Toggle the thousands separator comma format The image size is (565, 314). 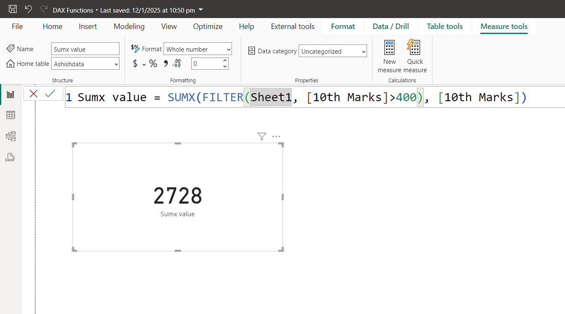[165, 63]
